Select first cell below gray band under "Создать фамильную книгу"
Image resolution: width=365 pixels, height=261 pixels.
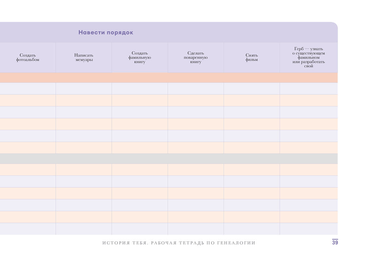point(140,170)
